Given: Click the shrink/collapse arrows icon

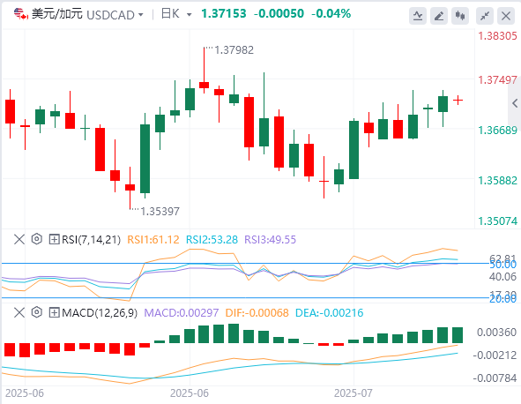Looking at the screenshot, I should click(485, 16).
